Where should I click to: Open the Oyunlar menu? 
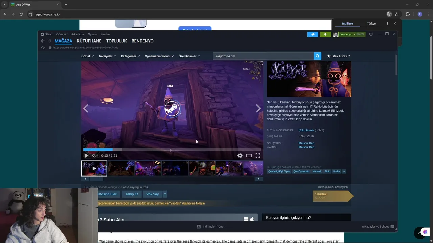pos(93,34)
